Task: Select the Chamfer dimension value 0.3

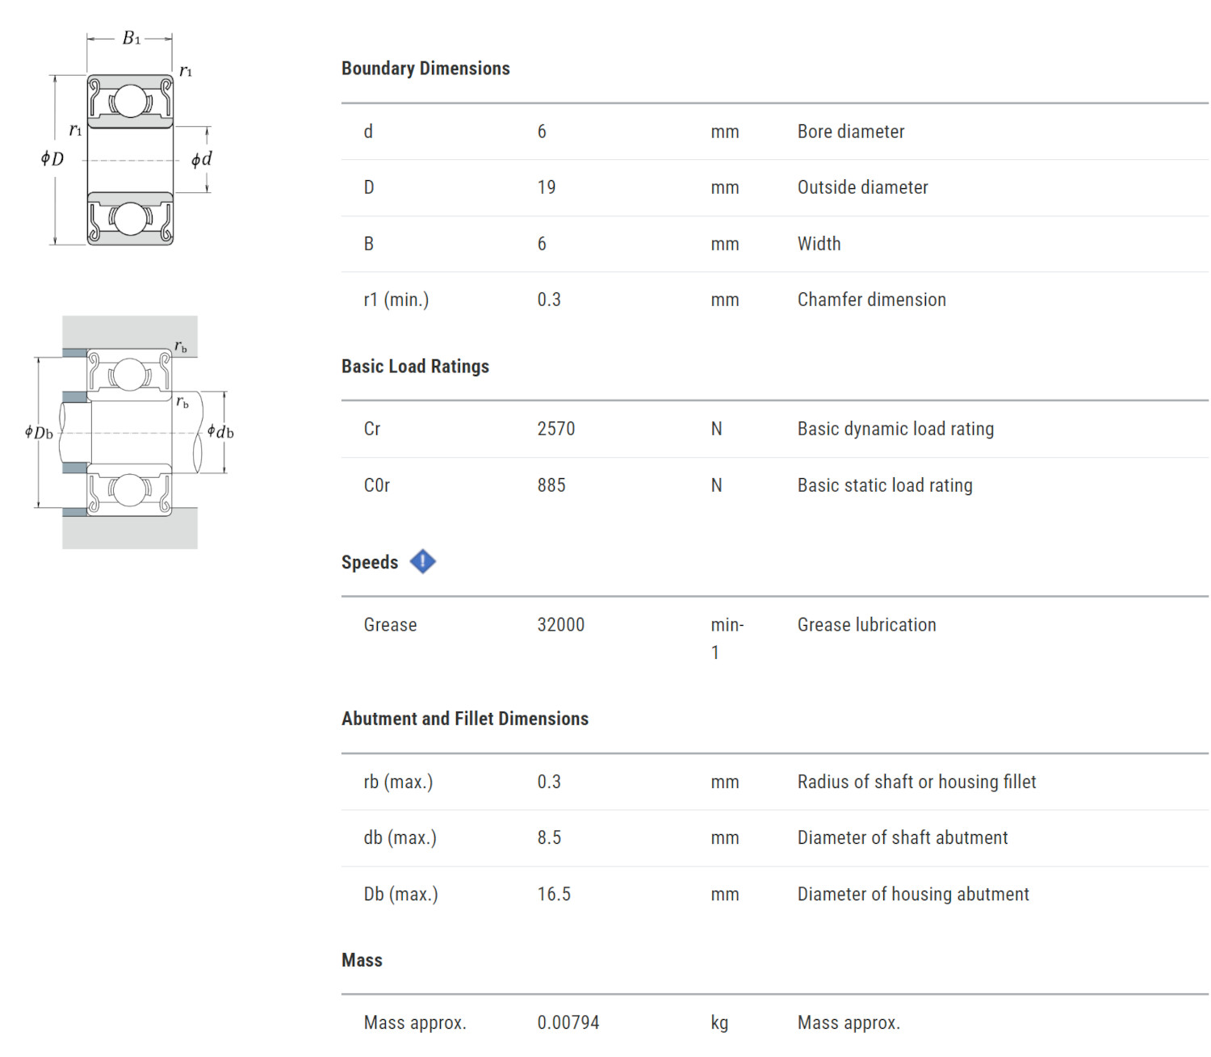Action: pos(549,300)
